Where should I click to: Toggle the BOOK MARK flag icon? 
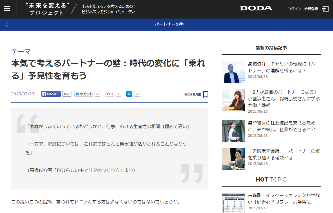[x=206, y=94]
